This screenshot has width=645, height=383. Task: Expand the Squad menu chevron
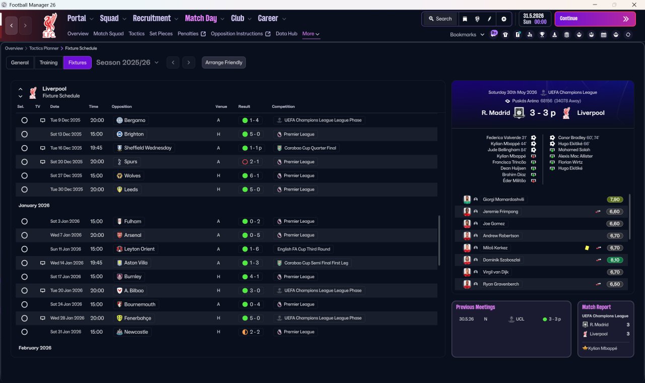(124, 19)
